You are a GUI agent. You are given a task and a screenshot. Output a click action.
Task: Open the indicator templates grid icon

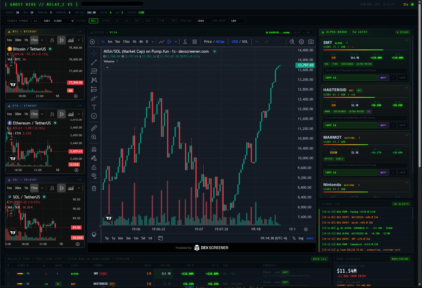pos(195,42)
